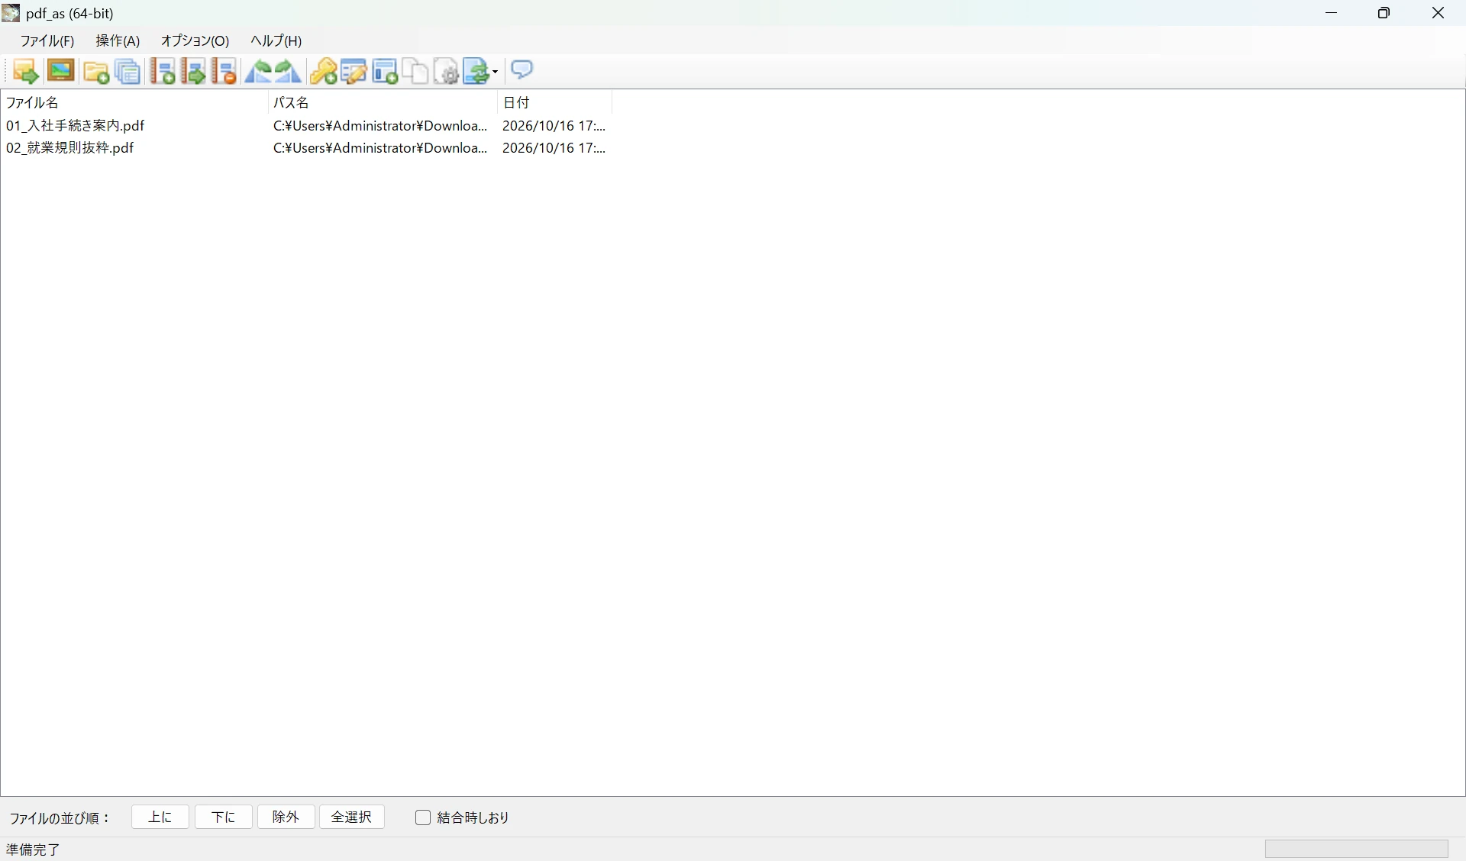
Task: Enable the 結合時しおり checkbox
Action: click(x=423, y=817)
